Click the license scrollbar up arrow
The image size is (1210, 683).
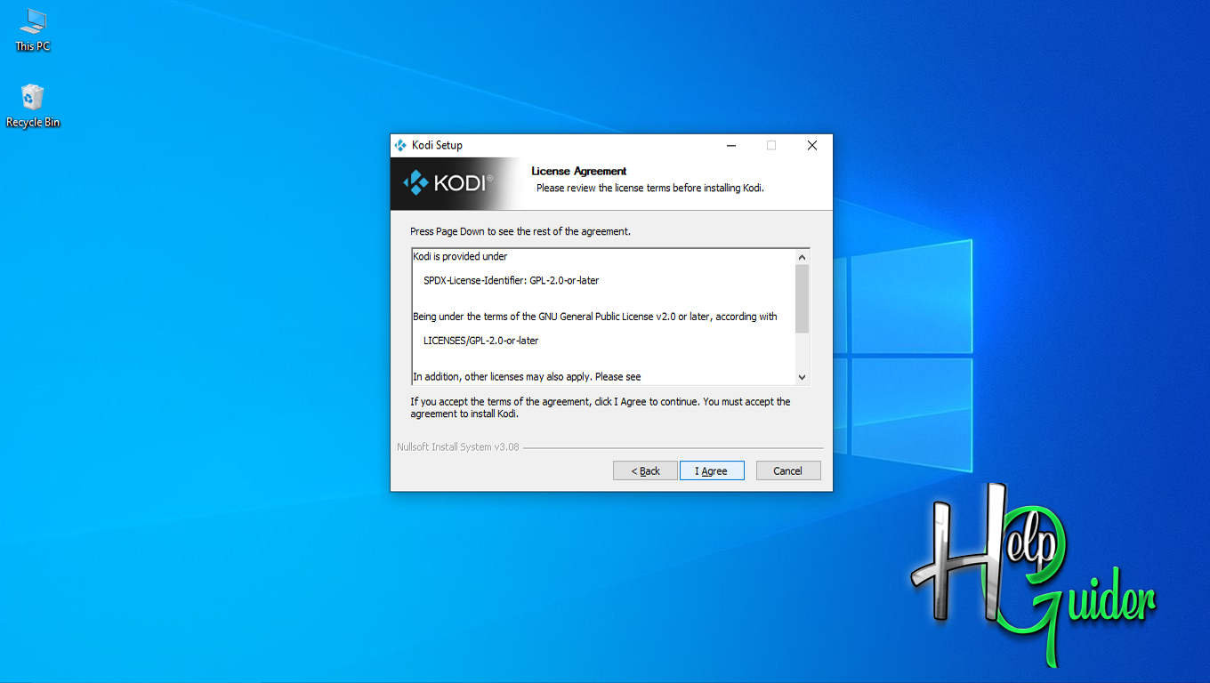click(802, 257)
